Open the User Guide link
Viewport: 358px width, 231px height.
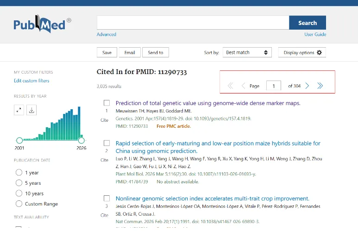315,34
